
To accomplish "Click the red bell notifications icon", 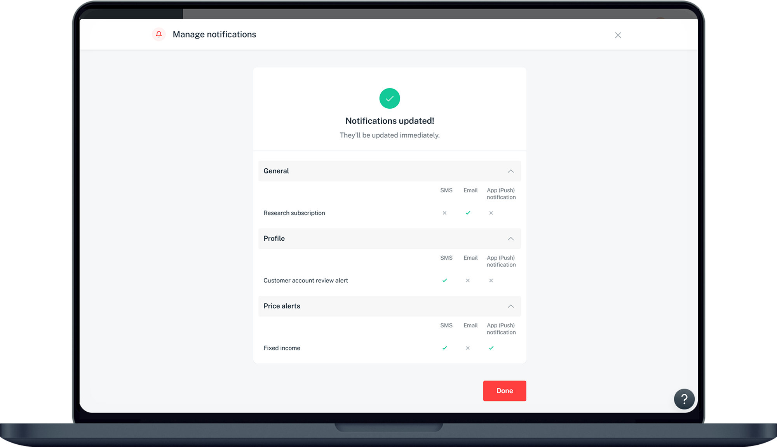I will tap(159, 35).
